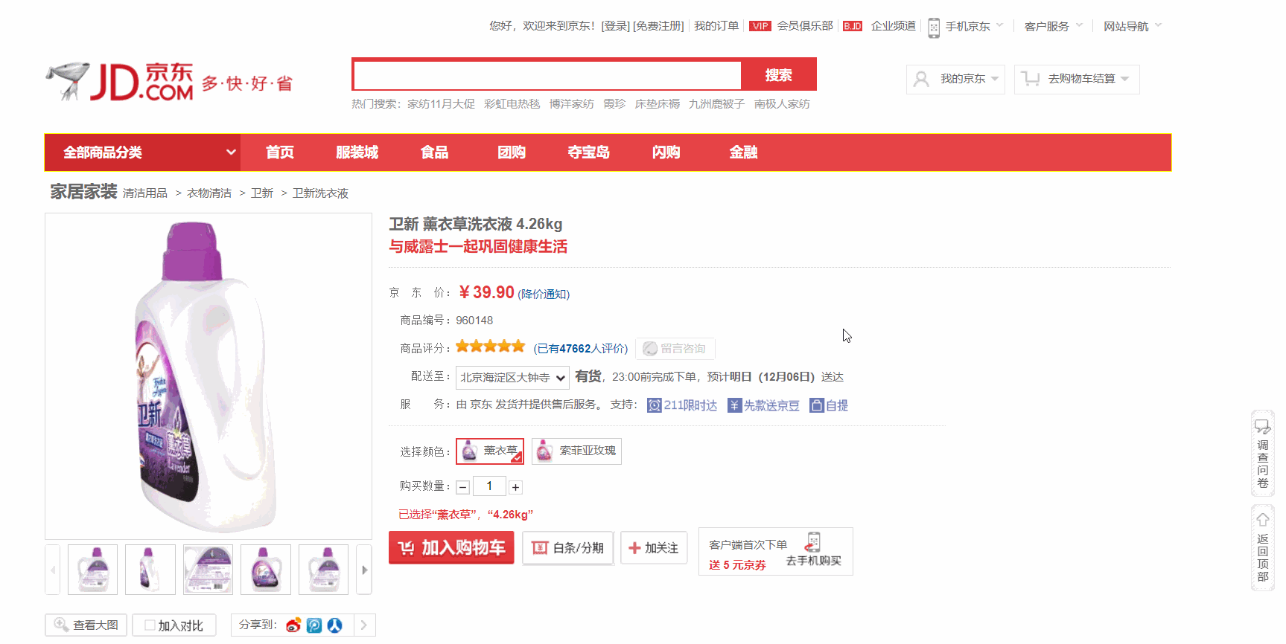Image resolution: width=1286 pixels, height=644 pixels.
Task: Share to Tencent Weibo icon
Action: click(x=314, y=625)
